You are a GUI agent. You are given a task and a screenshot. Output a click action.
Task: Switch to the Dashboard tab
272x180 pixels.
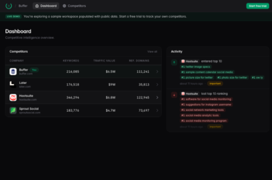click(46, 6)
